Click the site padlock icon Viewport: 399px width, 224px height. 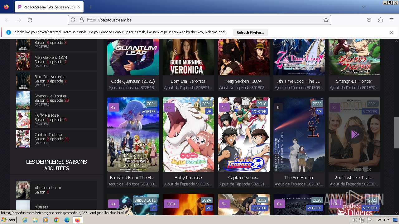tap(82, 20)
